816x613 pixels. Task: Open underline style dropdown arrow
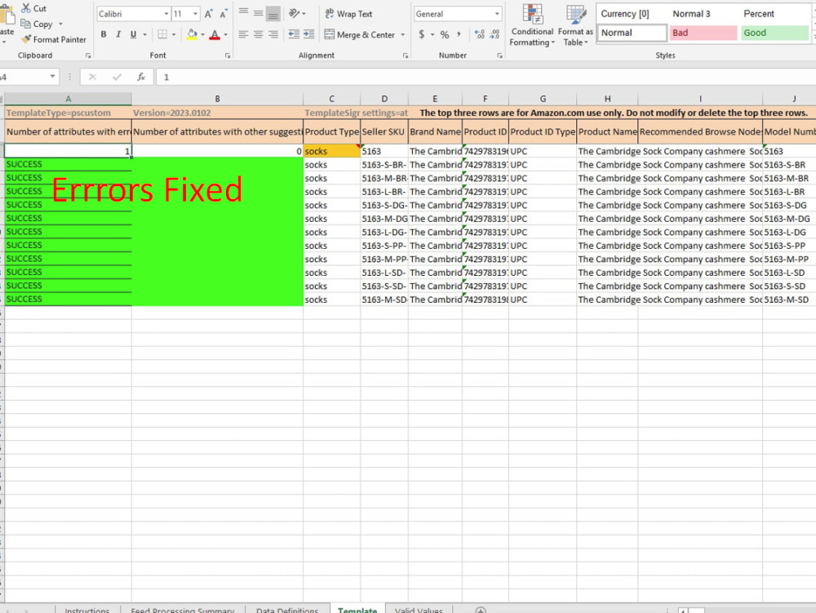click(144, 35)
